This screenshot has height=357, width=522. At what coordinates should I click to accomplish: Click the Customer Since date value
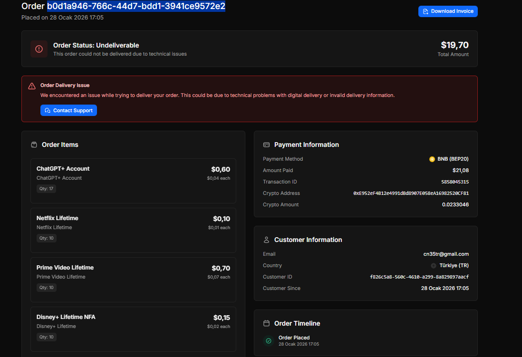click(x=445, y=289)
